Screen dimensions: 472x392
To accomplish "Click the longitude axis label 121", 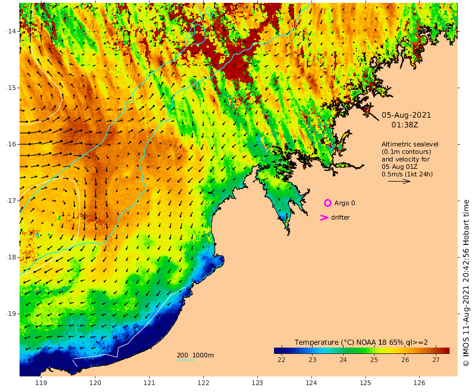I will click(149, 383).
